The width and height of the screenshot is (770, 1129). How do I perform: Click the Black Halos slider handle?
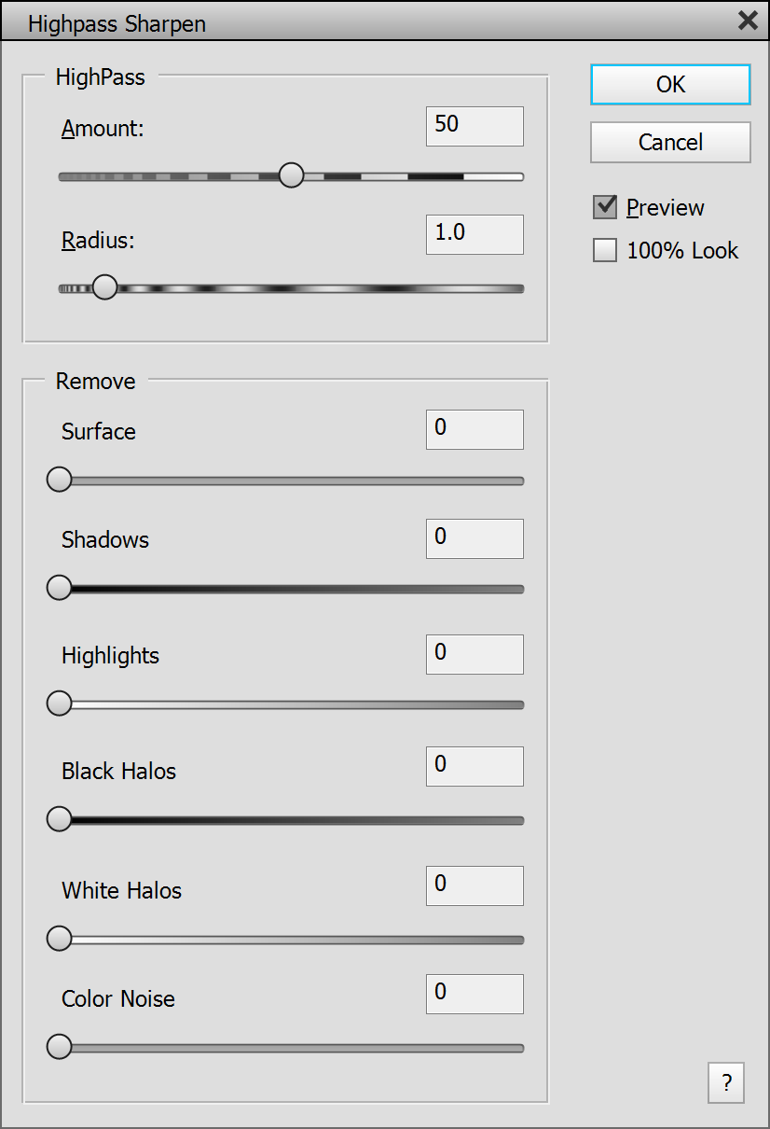(x=60, y=819)
